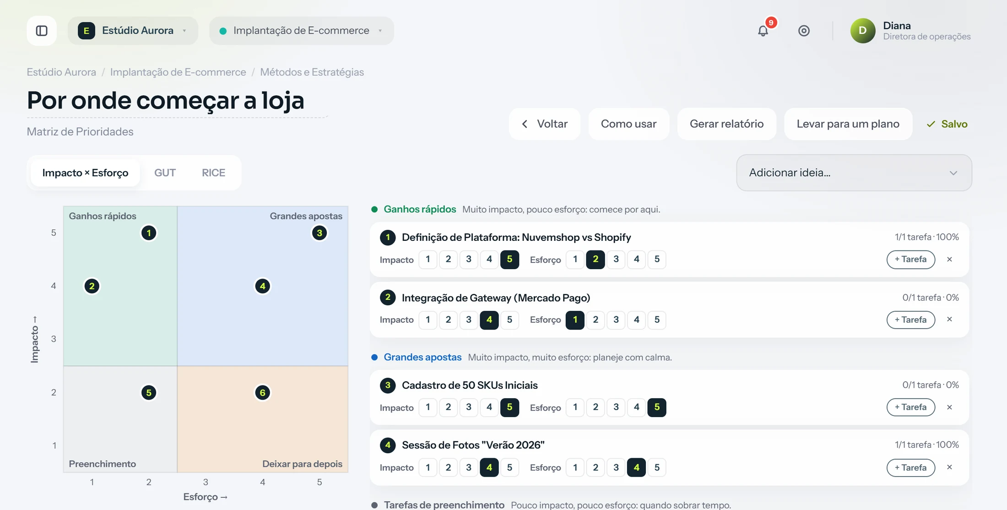Click the Estúdio Aurora breadcrumb link
The image size is (1007, 510).
pyautogui.click(x=61, y=72)
